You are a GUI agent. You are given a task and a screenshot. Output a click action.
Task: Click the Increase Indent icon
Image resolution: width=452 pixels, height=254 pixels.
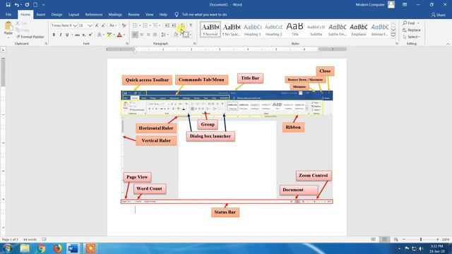(x=174, y=25)
